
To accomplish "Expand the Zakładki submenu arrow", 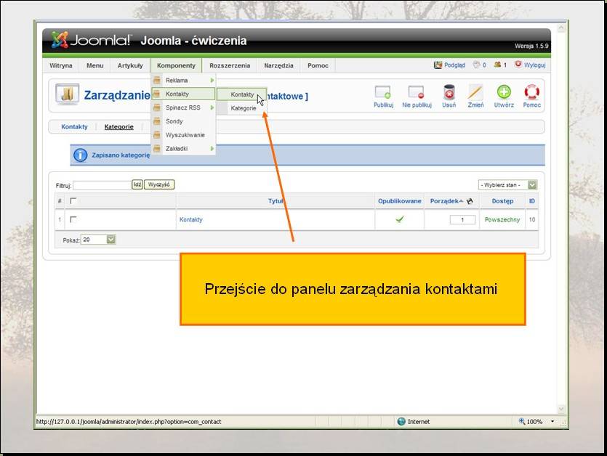I will (212, 149).
